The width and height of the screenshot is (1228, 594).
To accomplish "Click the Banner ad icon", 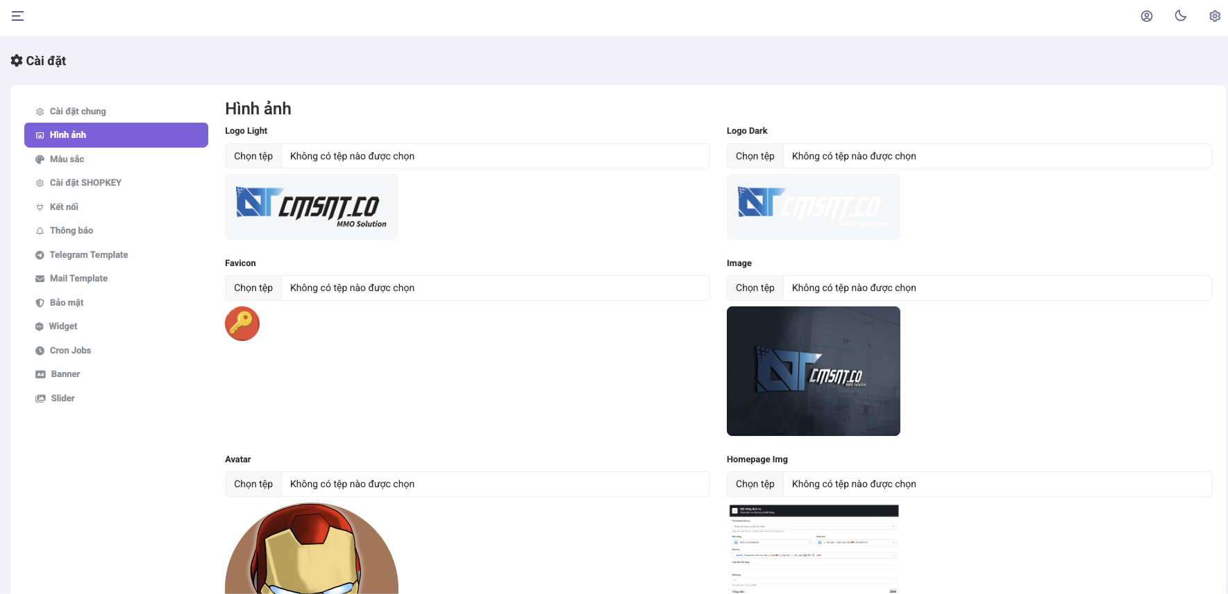I will (x=40, y=374).
